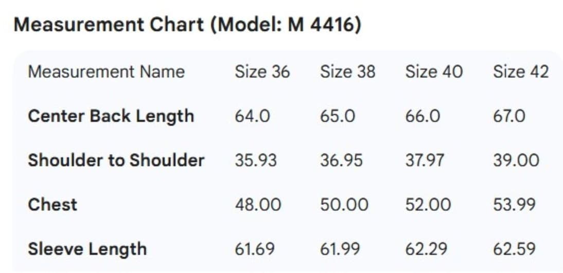The width and height of the screenshot is (563, 273).
Task: Click the Size 36 column header
Action: coord(262,72)
